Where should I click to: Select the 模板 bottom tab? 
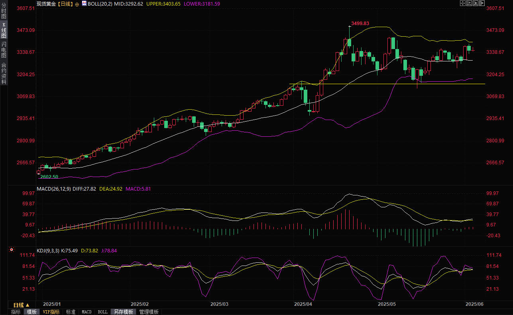(32, 312)
